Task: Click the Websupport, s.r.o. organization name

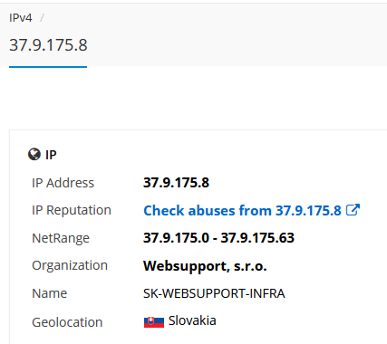Action: coord(205,266)
